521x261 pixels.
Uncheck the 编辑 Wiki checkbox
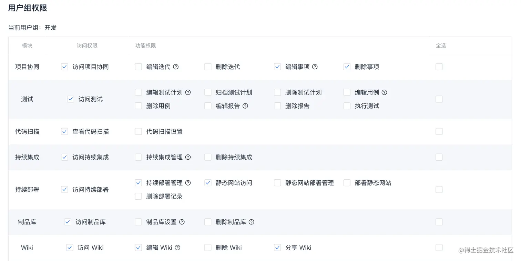coord(139,248)
